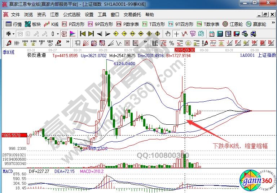277x193 pixels.
Task: Open the candlestick style dropdown arrow
Action: [x=58, y=34]
